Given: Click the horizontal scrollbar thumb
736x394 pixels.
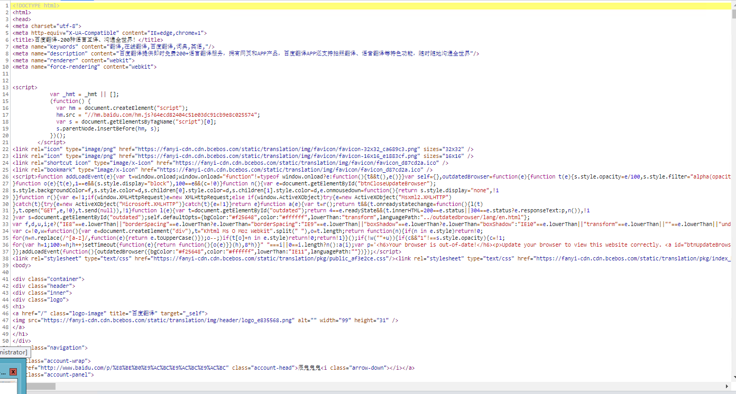Looking at the screenshot, I should tap(40, 387).
